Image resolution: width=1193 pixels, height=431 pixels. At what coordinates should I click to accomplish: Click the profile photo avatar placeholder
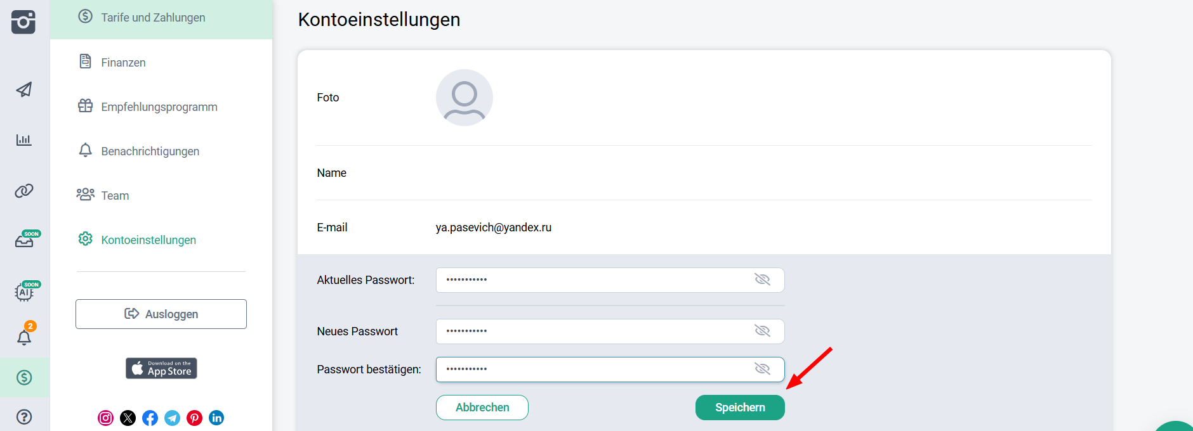465,98
